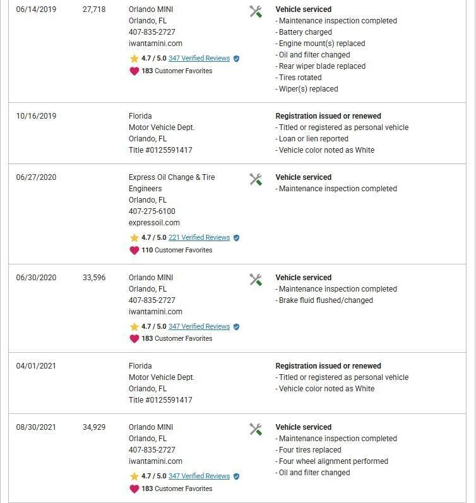This screenshot has width=476, height=503.
Task: Click wrench icon for 06/30/2020 service record
Action: pos(256,280)
